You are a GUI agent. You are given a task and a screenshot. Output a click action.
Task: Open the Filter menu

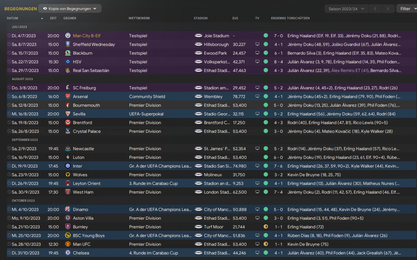click(x=407, y=9)
